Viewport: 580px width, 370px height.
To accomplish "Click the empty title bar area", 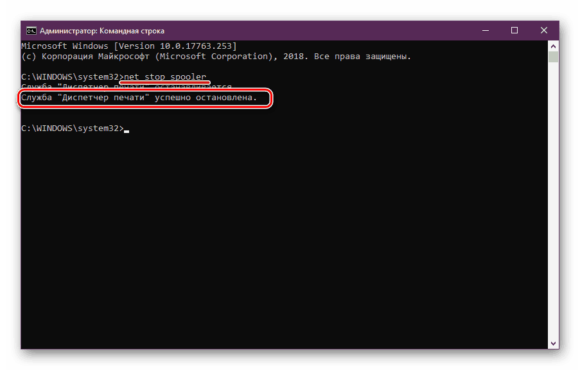I will (x=321, y=30).
